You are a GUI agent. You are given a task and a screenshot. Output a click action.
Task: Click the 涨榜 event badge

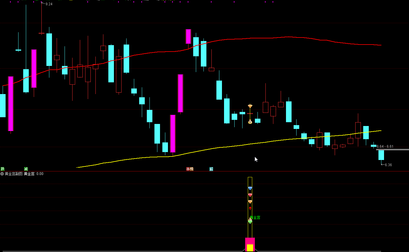(190, 169)
